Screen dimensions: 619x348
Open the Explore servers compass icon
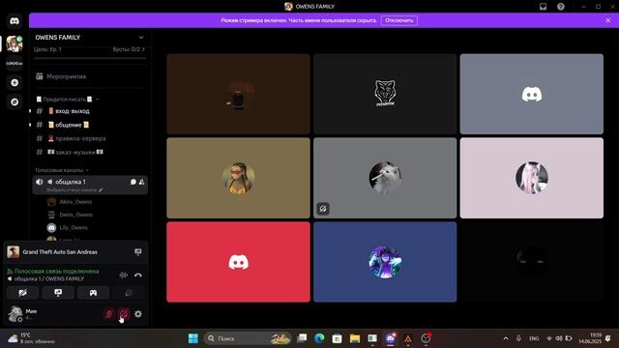[15, 101]
